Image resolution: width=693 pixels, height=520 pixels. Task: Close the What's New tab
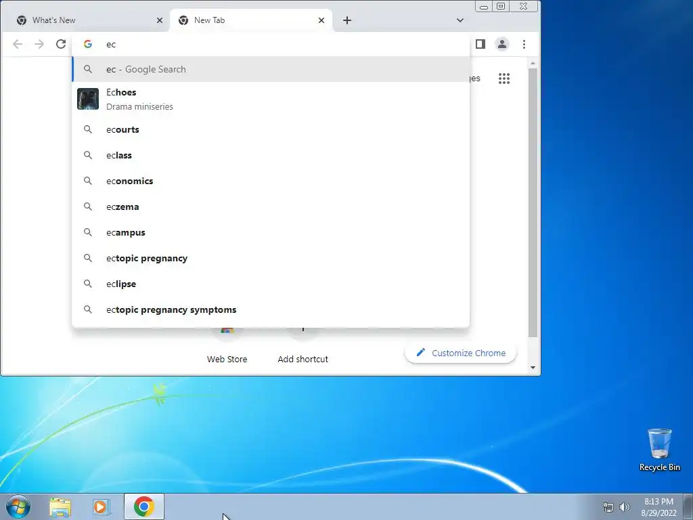tap(160, 20)
